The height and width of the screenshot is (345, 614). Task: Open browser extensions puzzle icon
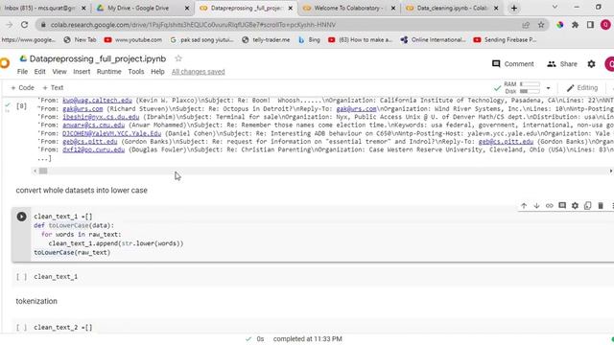[575, 25]
